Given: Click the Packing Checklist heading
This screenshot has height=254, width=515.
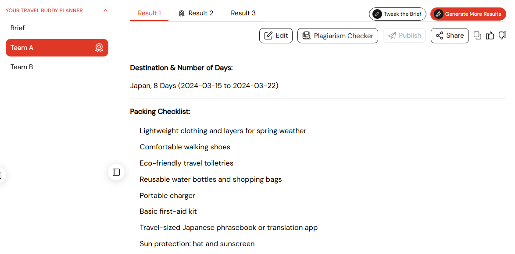Looking at the screenshot, I should (160, 112).
